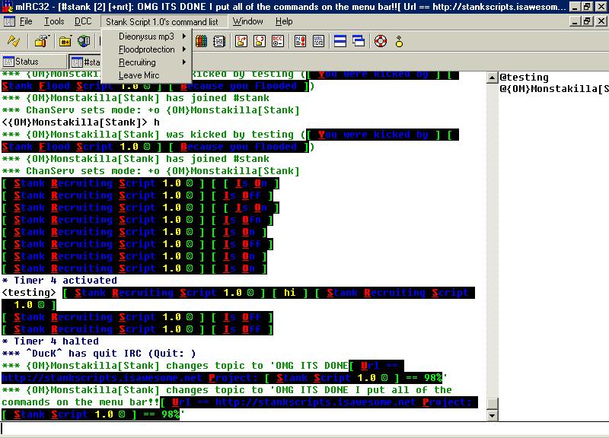Click the About mIRC icon

coord(399,41)
